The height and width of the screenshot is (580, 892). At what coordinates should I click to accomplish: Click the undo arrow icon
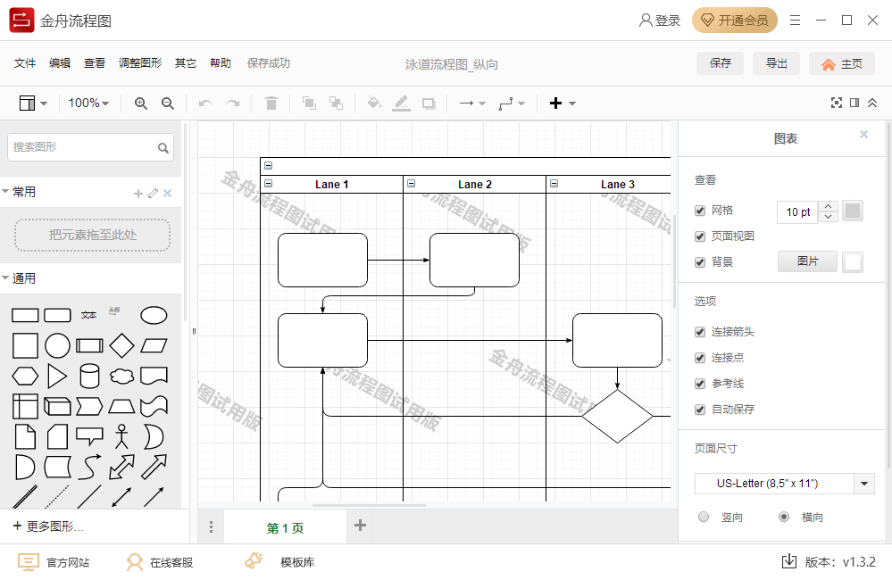(x=205, y=104)
